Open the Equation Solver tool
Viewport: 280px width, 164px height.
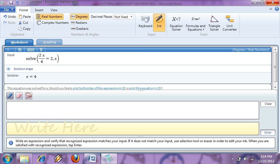(176, 24)
